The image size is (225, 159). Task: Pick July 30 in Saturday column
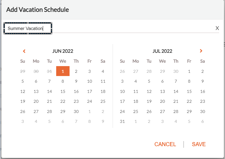point(203,111)
